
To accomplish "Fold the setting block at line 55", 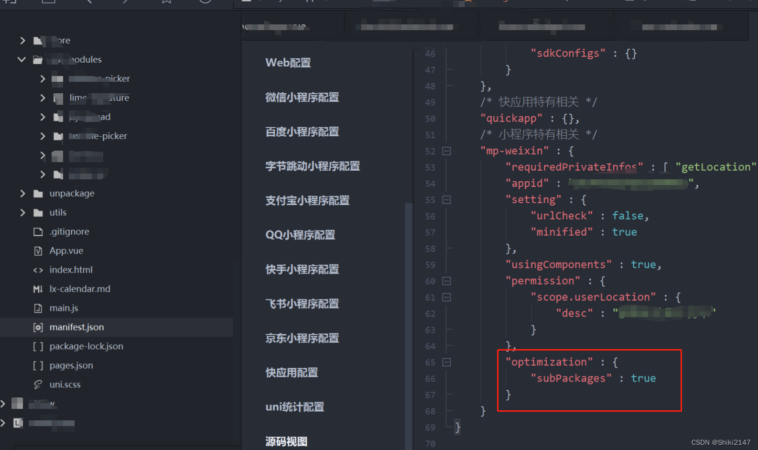I will coord(446,200).
